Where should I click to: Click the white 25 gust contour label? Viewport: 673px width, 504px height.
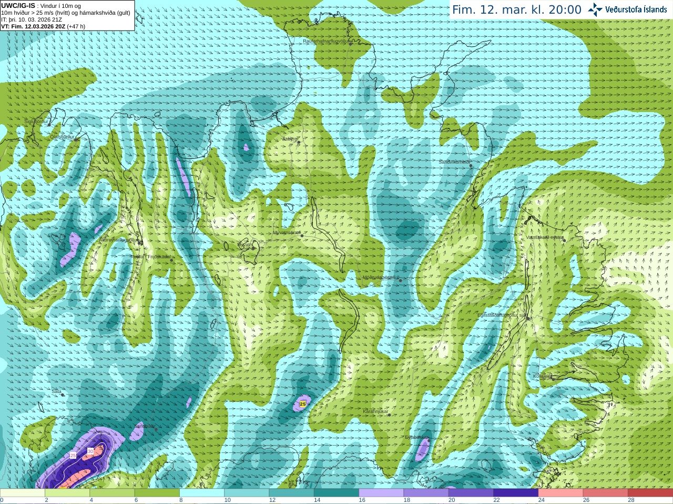click(x=73, y=455)
